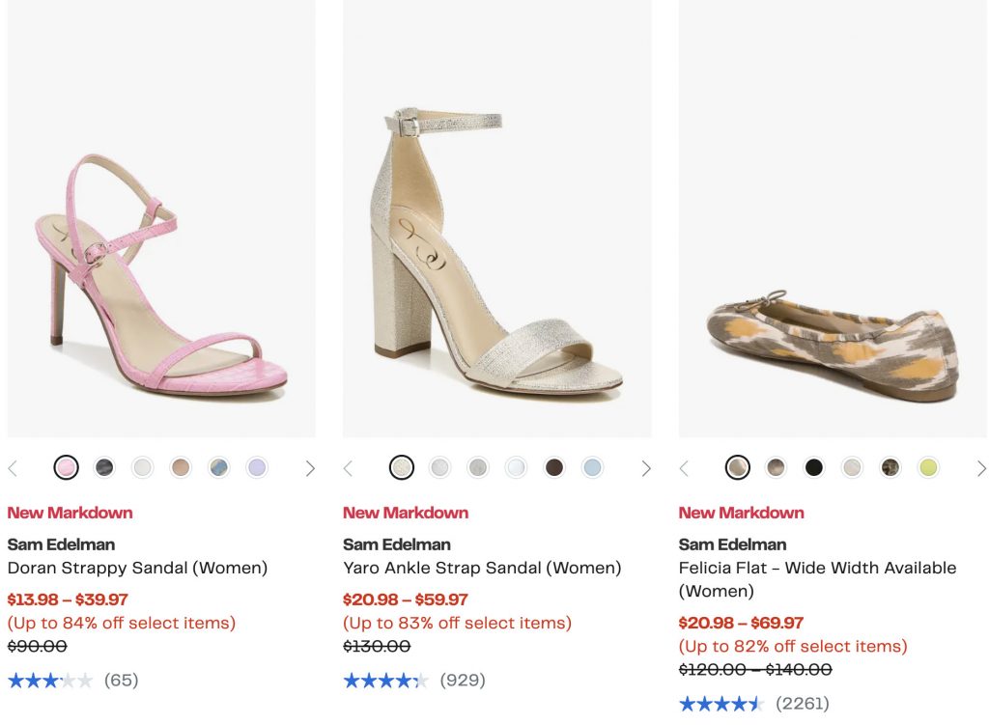Pick lavender swatch under Doran Strappy Sandal
Image resolution: width=989 pixels, height=725 pixels.
256,468
